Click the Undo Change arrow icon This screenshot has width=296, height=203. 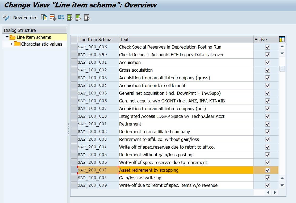tap(61, 18)
